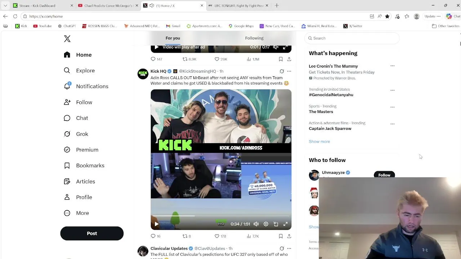Open Captain Jack Sparrow trending topic
This screenshot has height=259, width=461.
click(x=330, y=128)
